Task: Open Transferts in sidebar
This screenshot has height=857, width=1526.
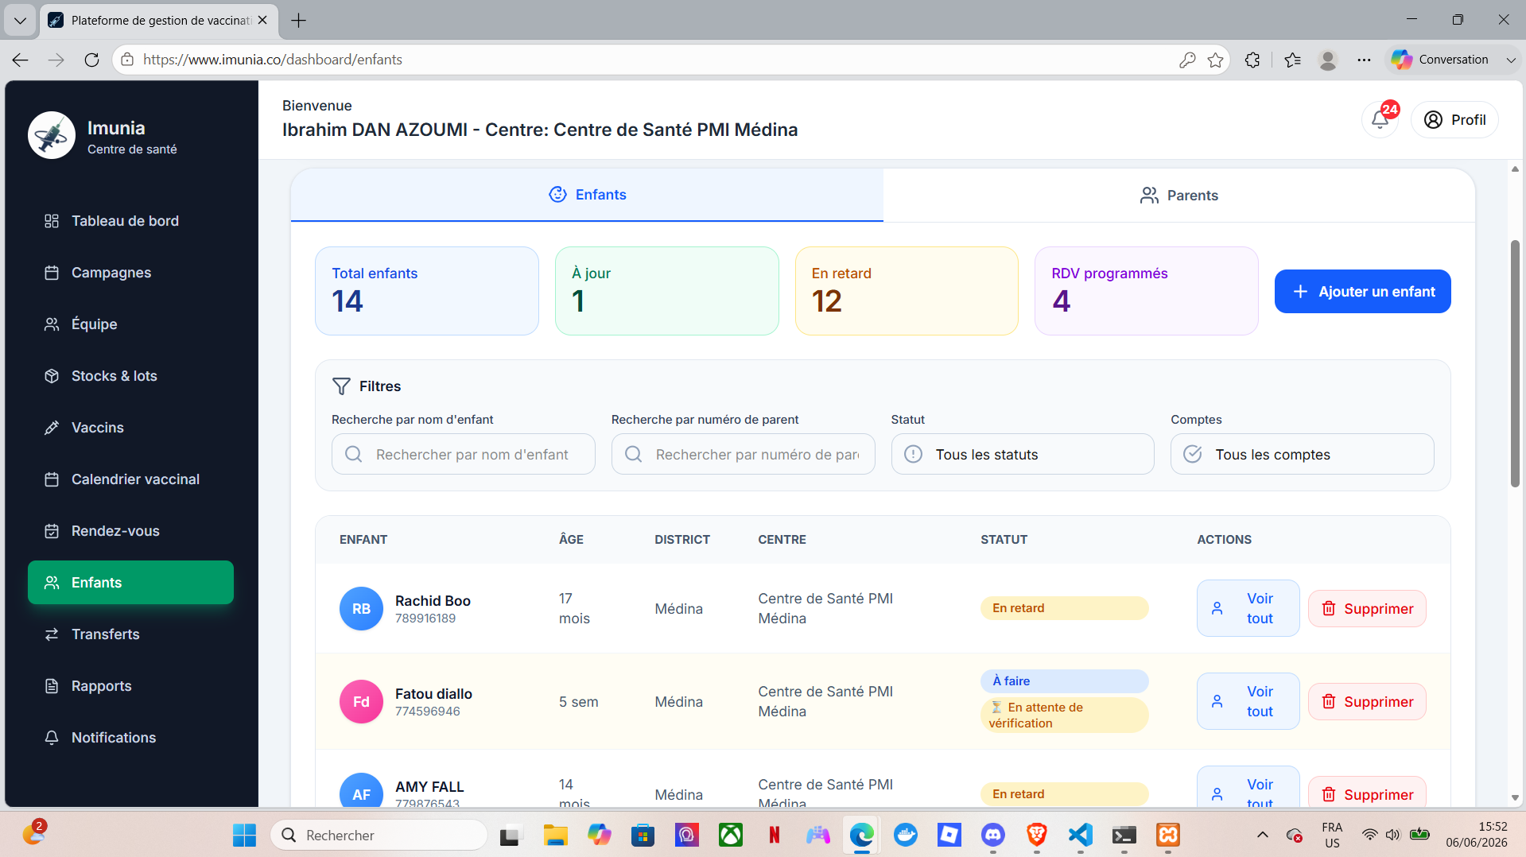Action: pyautogui.click(x=130, y=634)
